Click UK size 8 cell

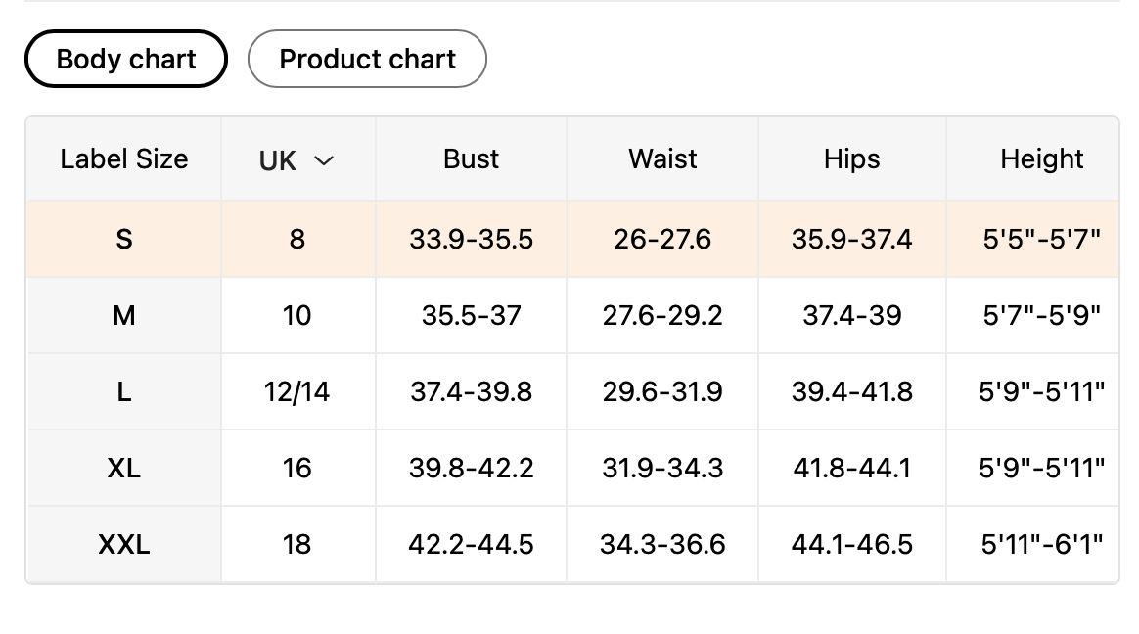point(296,239)
